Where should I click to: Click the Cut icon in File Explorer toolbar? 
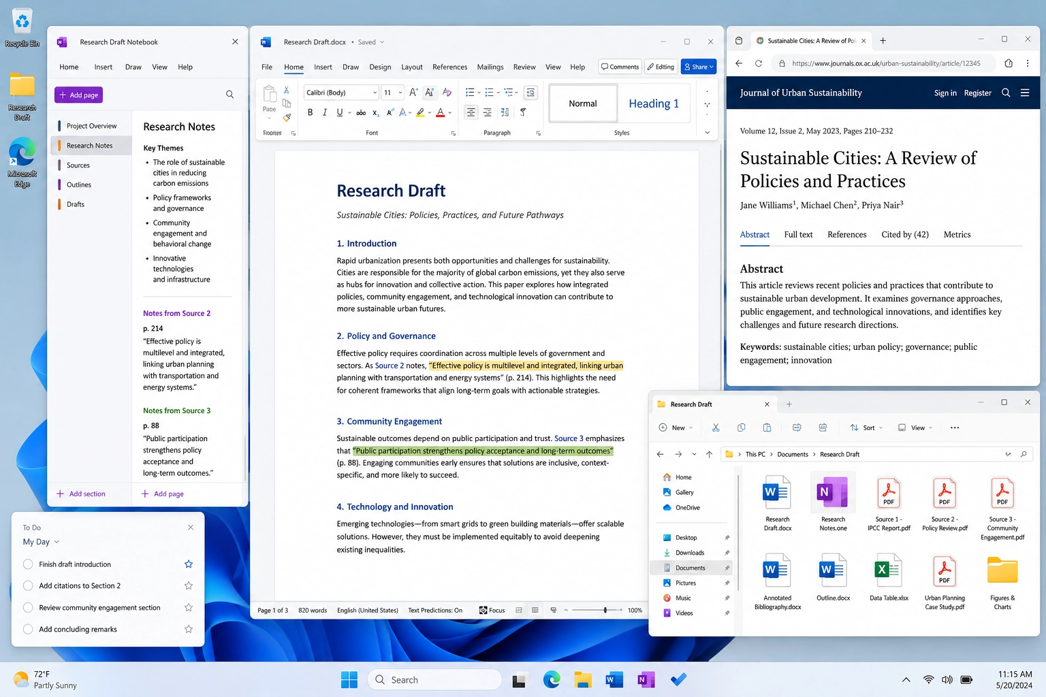click(716, 427)
